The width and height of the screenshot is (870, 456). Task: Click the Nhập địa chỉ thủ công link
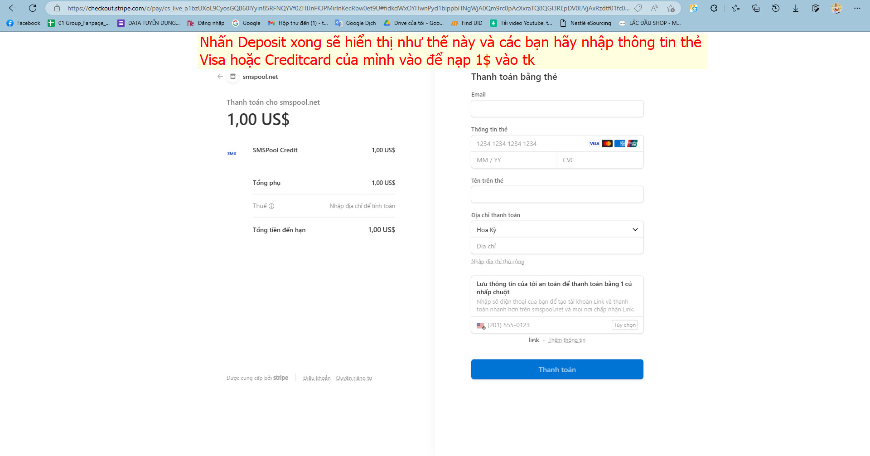[x=498, y=262]
